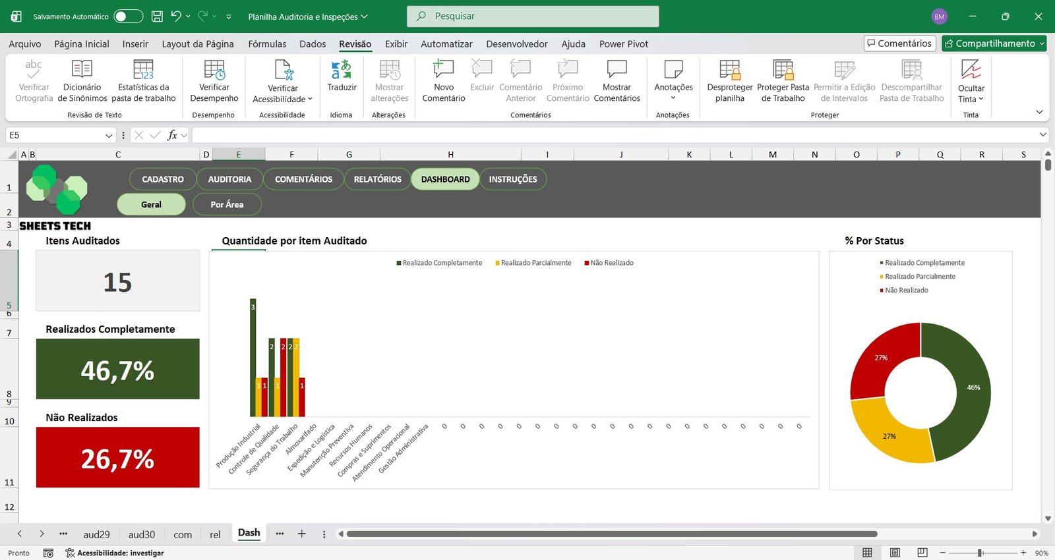This screenshot has height=560, width=1055.
Task: Select the rel sheet tab
Action: pyautogui.click(x=215, y=534)
